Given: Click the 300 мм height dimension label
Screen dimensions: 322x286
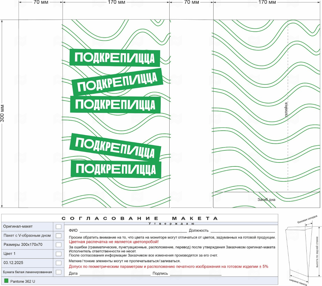Looking at the screenshot, I should coord(2,113).
